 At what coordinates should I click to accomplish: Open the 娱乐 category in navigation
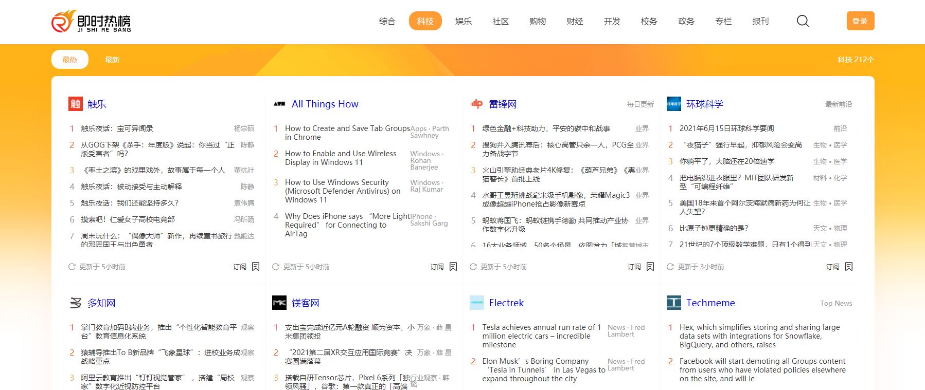pyautogui.click(x=463, y=21)
